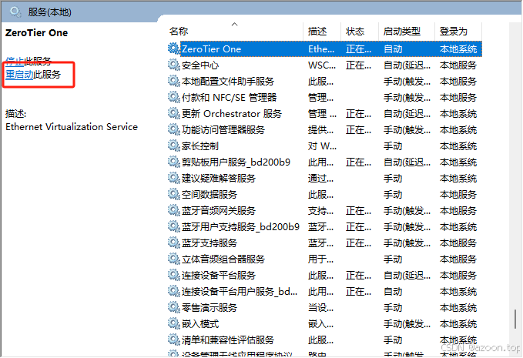Click the vertical scrollbar thumb in services list

coord(515,319)
